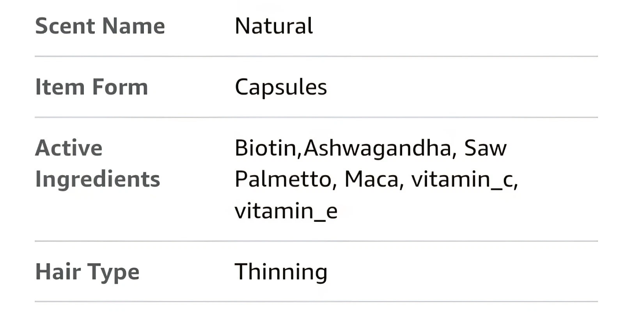Click "Maca" in the ingredients list
Image resolution: width=624 pixels, height=318 pixels.
click(371, 179)
